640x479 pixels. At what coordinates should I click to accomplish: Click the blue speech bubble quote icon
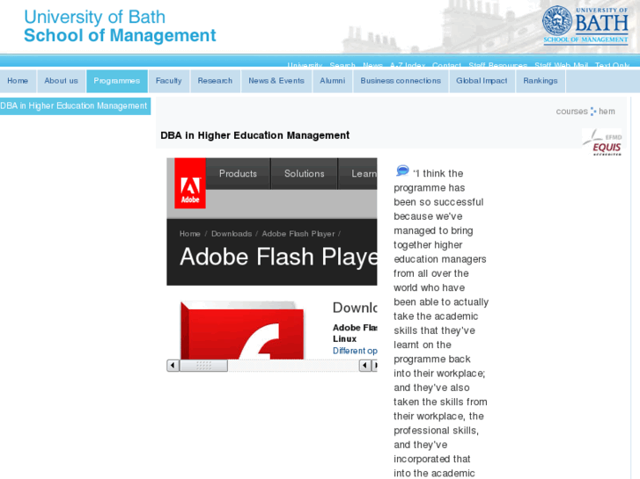click(403, 171)
